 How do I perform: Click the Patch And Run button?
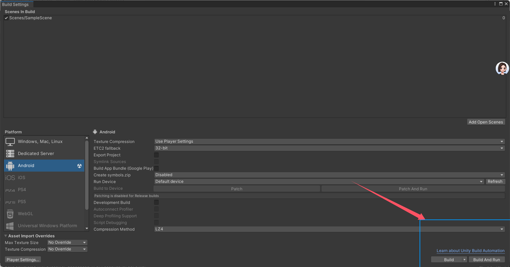413,189
